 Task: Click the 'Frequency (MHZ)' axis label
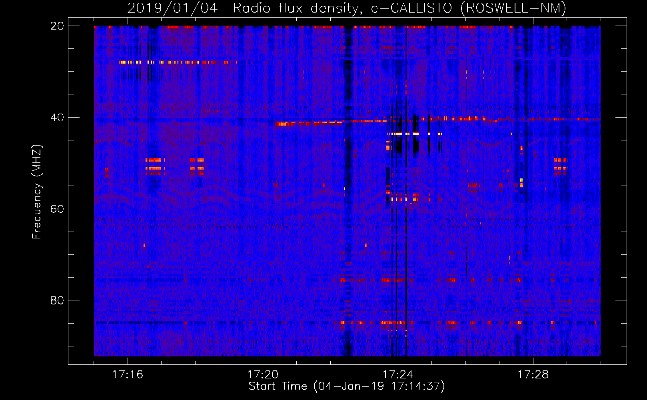tap(37, 192)
